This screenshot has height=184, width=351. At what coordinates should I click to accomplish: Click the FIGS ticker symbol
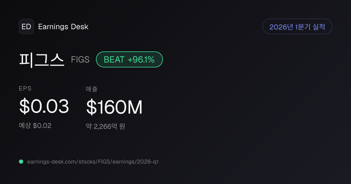click(x=80, y=60)
